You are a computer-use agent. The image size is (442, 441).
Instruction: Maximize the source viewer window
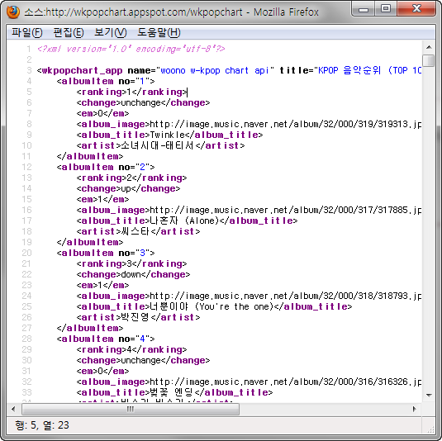[x=386, y=9]
